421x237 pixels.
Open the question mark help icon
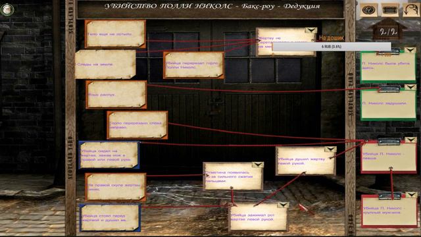(368, 10)
